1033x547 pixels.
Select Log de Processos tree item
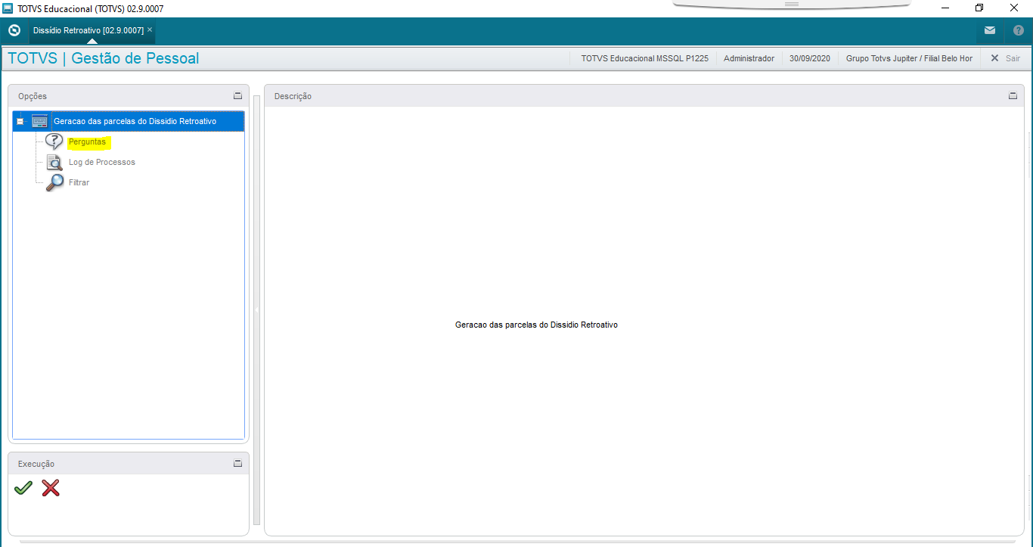tap(102, 162)
